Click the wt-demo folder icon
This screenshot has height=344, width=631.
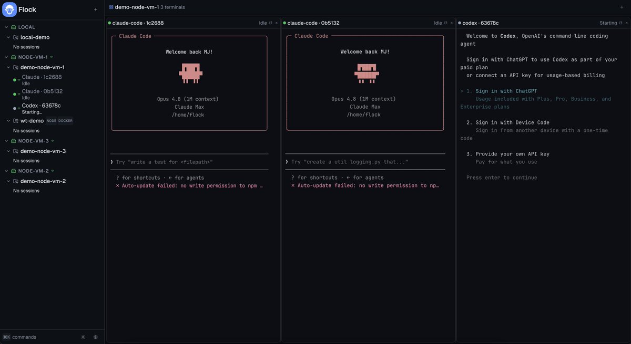coord(16,121)
